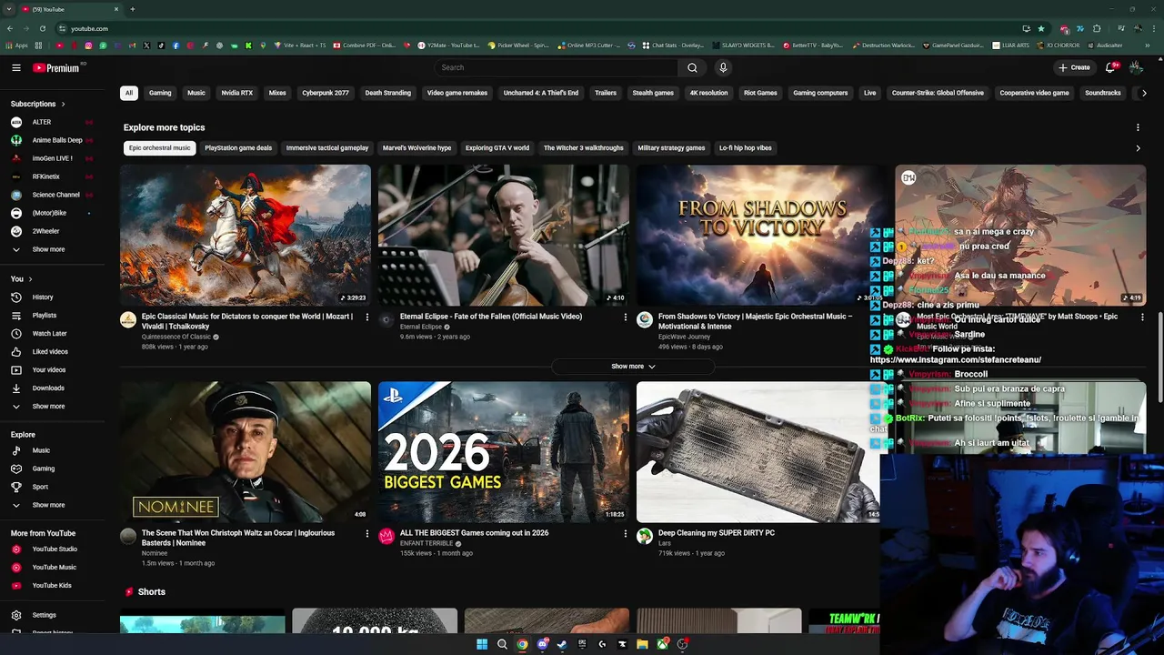Open Sport under Explore
Viewport: 1164px width, 655px height.
[x=40, y=487]
